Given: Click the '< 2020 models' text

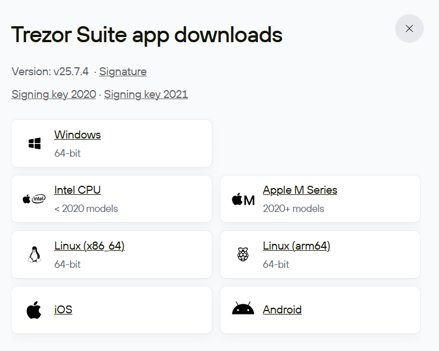Looking at the screenshot, I should (86, 209).
